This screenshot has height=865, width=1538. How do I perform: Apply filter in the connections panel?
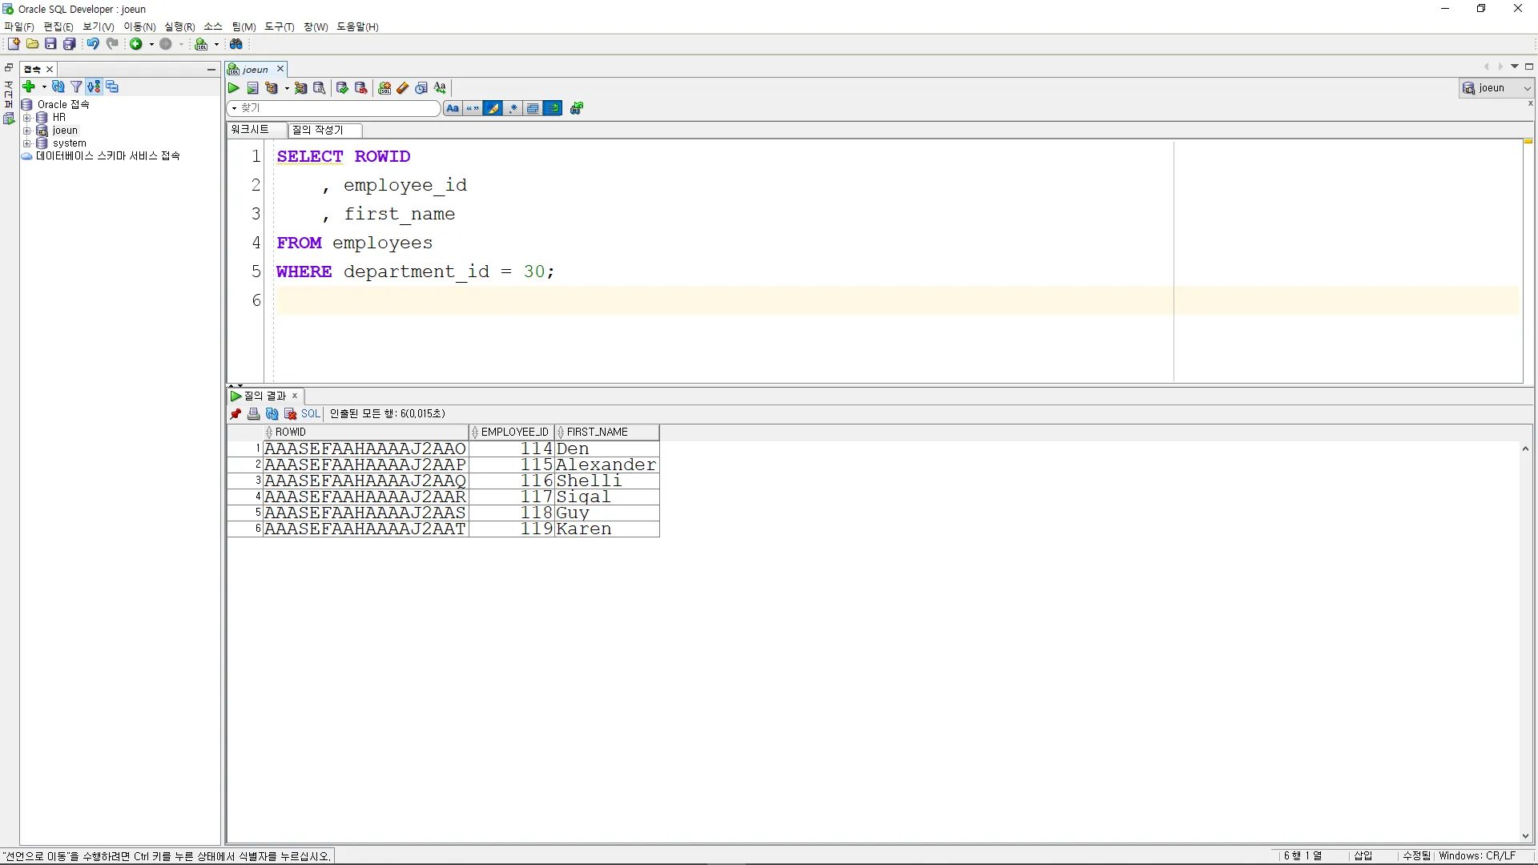[76, 86]
